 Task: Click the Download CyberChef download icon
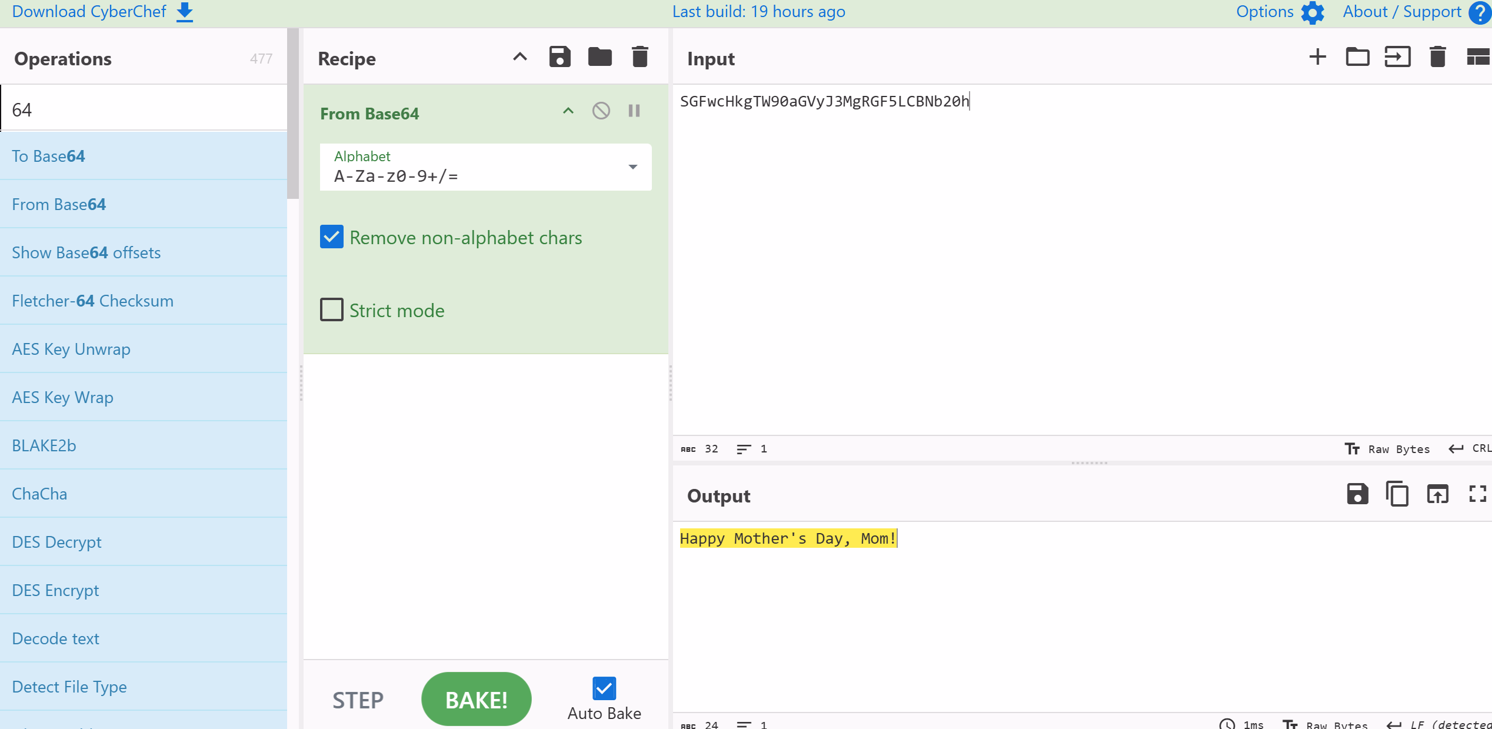click(x=185, y=12)
